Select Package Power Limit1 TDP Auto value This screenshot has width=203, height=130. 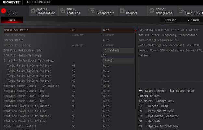[106, 86]
